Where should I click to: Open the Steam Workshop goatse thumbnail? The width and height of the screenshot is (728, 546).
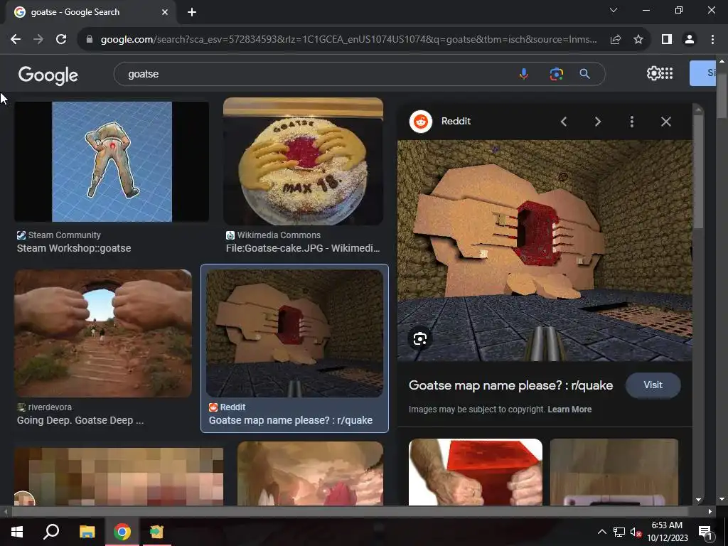pyautogui.click(x=112, y=161)
